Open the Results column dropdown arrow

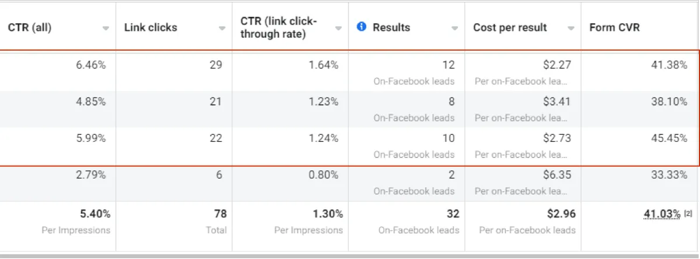[455, 28]
